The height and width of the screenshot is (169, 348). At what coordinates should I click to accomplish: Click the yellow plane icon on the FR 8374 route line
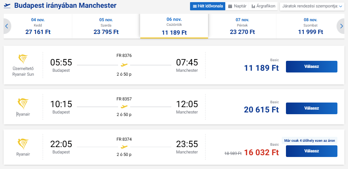pyautogui.click(x=124, y=147)
